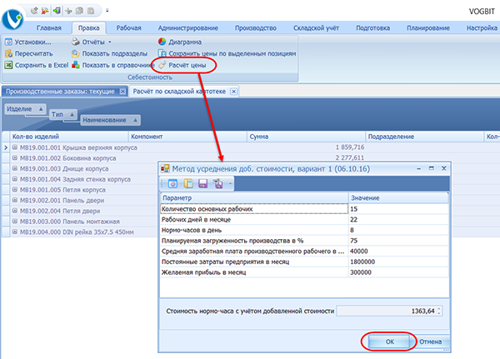The height and width of the screenshot is (359, 500).
Task: Sort by Подразделение column header
Action: [424, 137]
